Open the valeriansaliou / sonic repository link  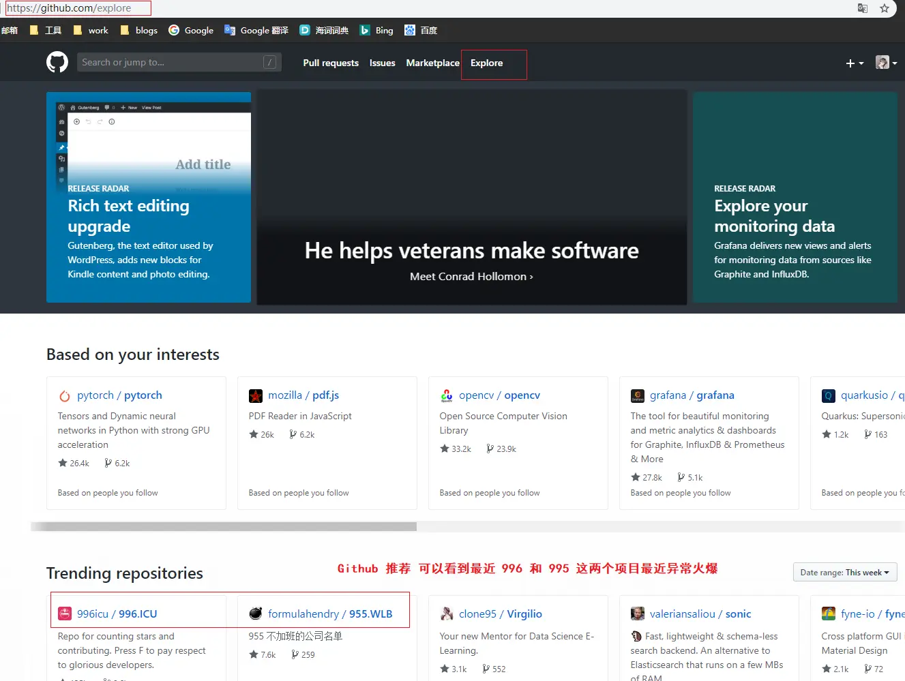[700, 614]
